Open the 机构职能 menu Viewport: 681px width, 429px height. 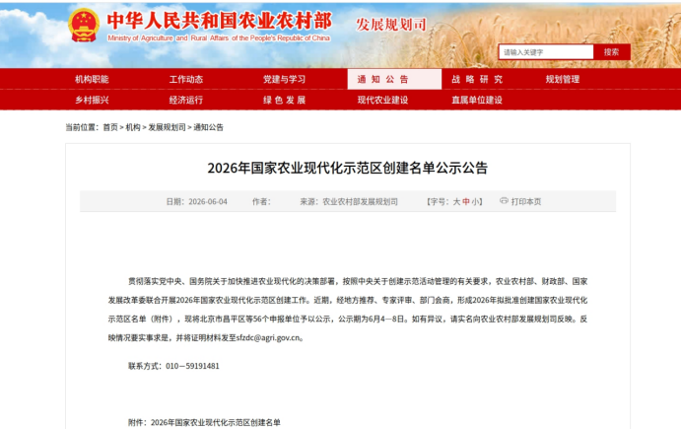92,79
